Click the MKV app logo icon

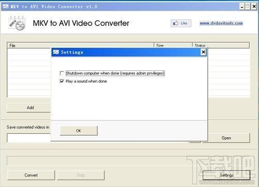pyautogui.click(x=17, y=23)
